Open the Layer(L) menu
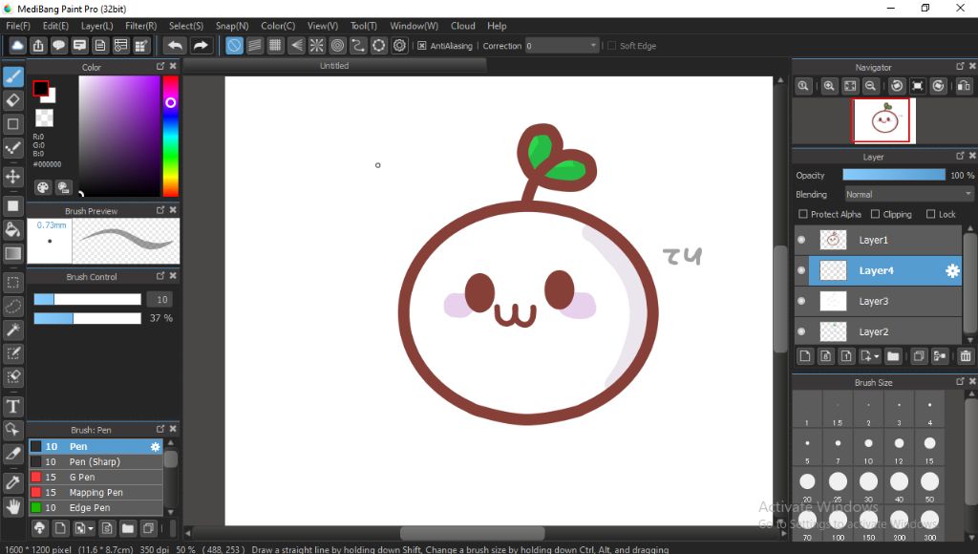 click(96, 26)
